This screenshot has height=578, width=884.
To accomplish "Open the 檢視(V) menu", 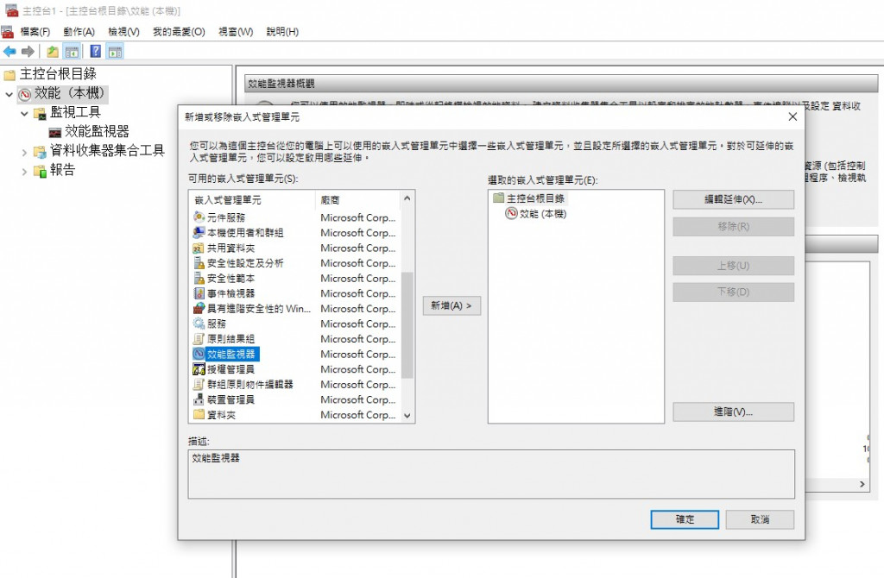I will point(123,32).
